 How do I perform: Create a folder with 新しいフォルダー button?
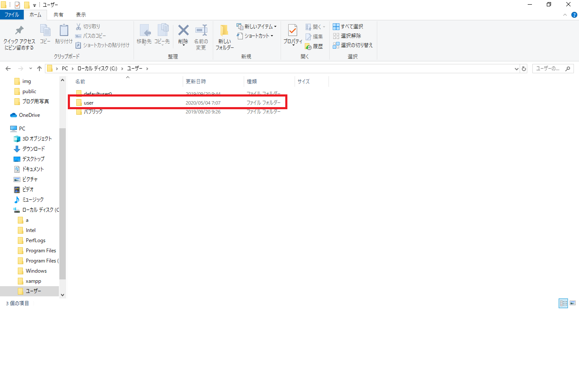pyautogui.click(x=225, y=37)
